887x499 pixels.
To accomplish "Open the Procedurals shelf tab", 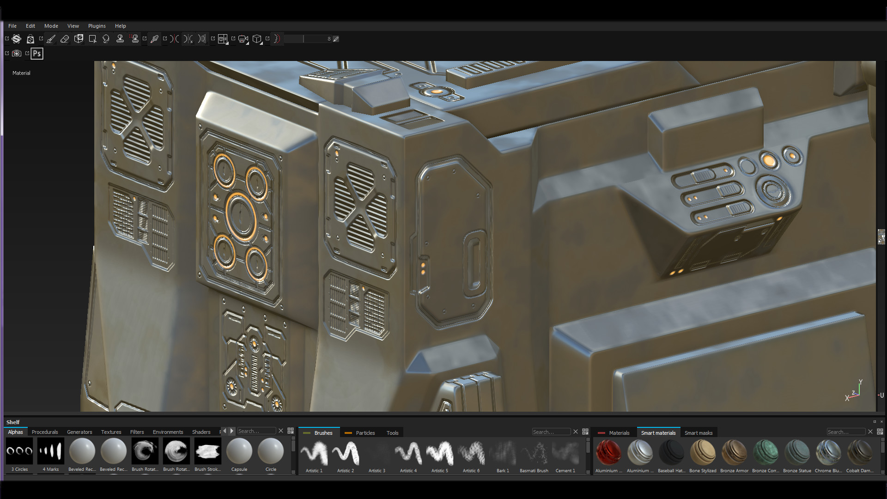I will (44, 432).
